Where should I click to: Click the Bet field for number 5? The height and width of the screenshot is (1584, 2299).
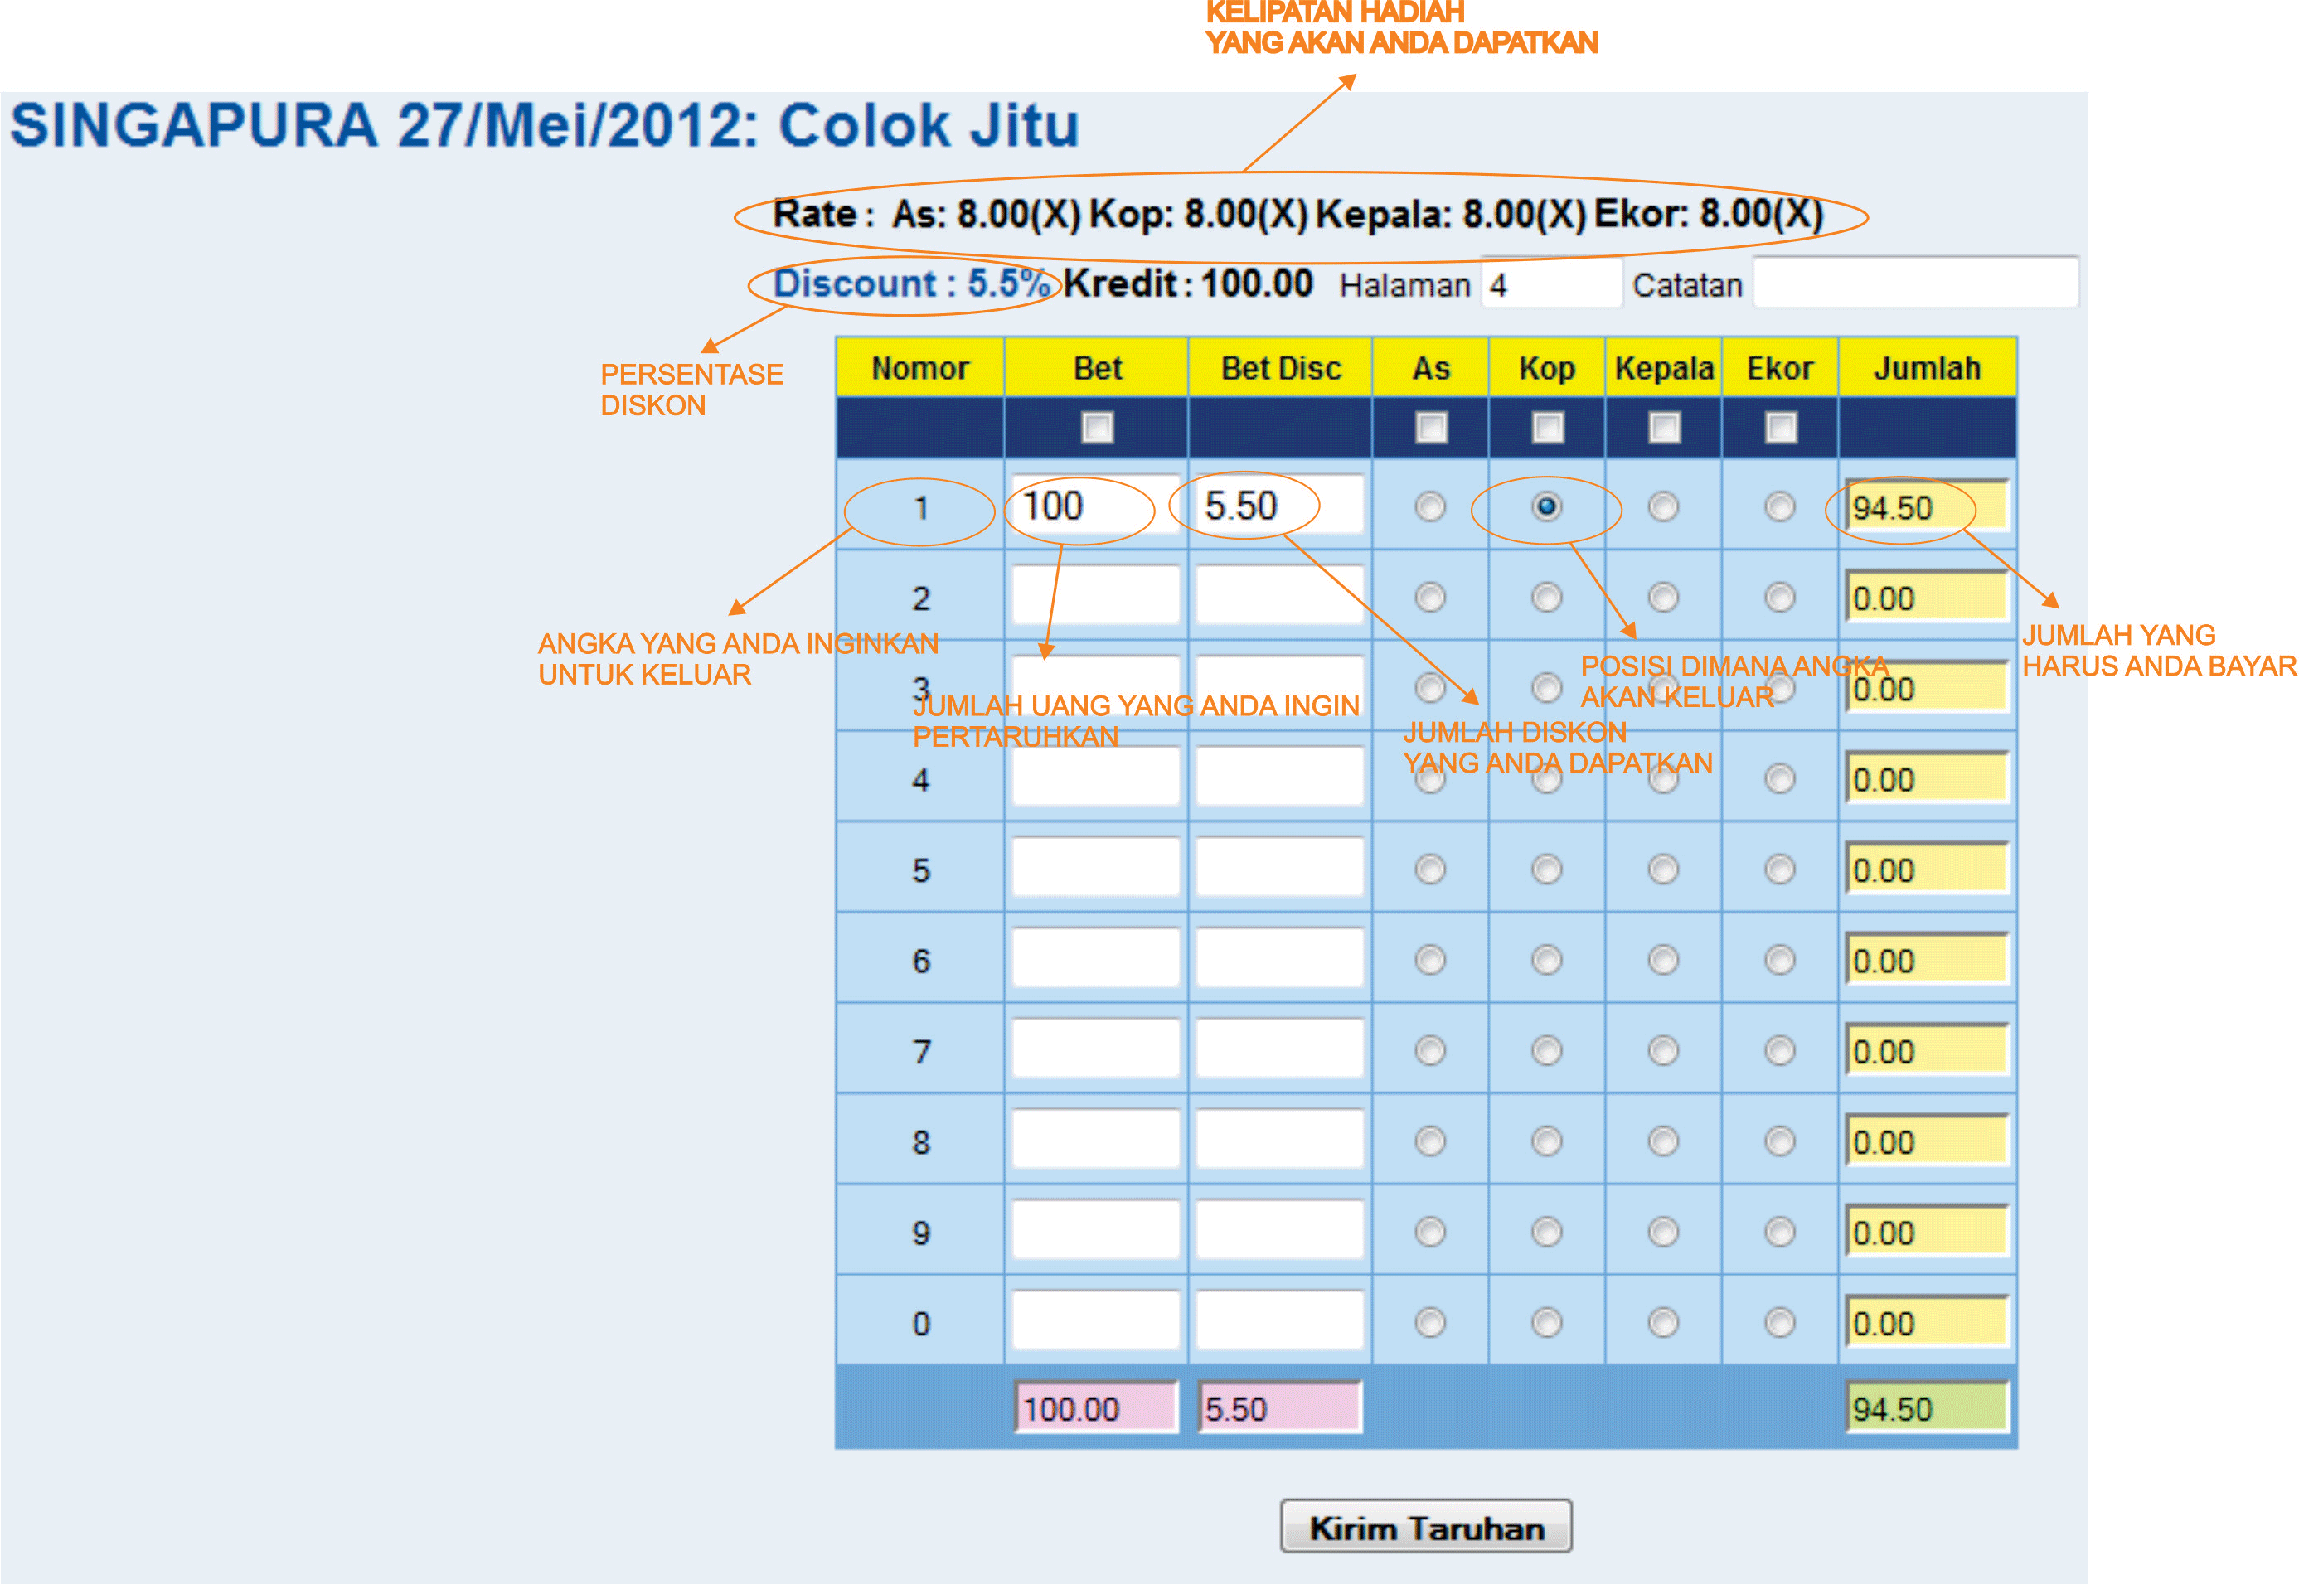(1096, 867)
